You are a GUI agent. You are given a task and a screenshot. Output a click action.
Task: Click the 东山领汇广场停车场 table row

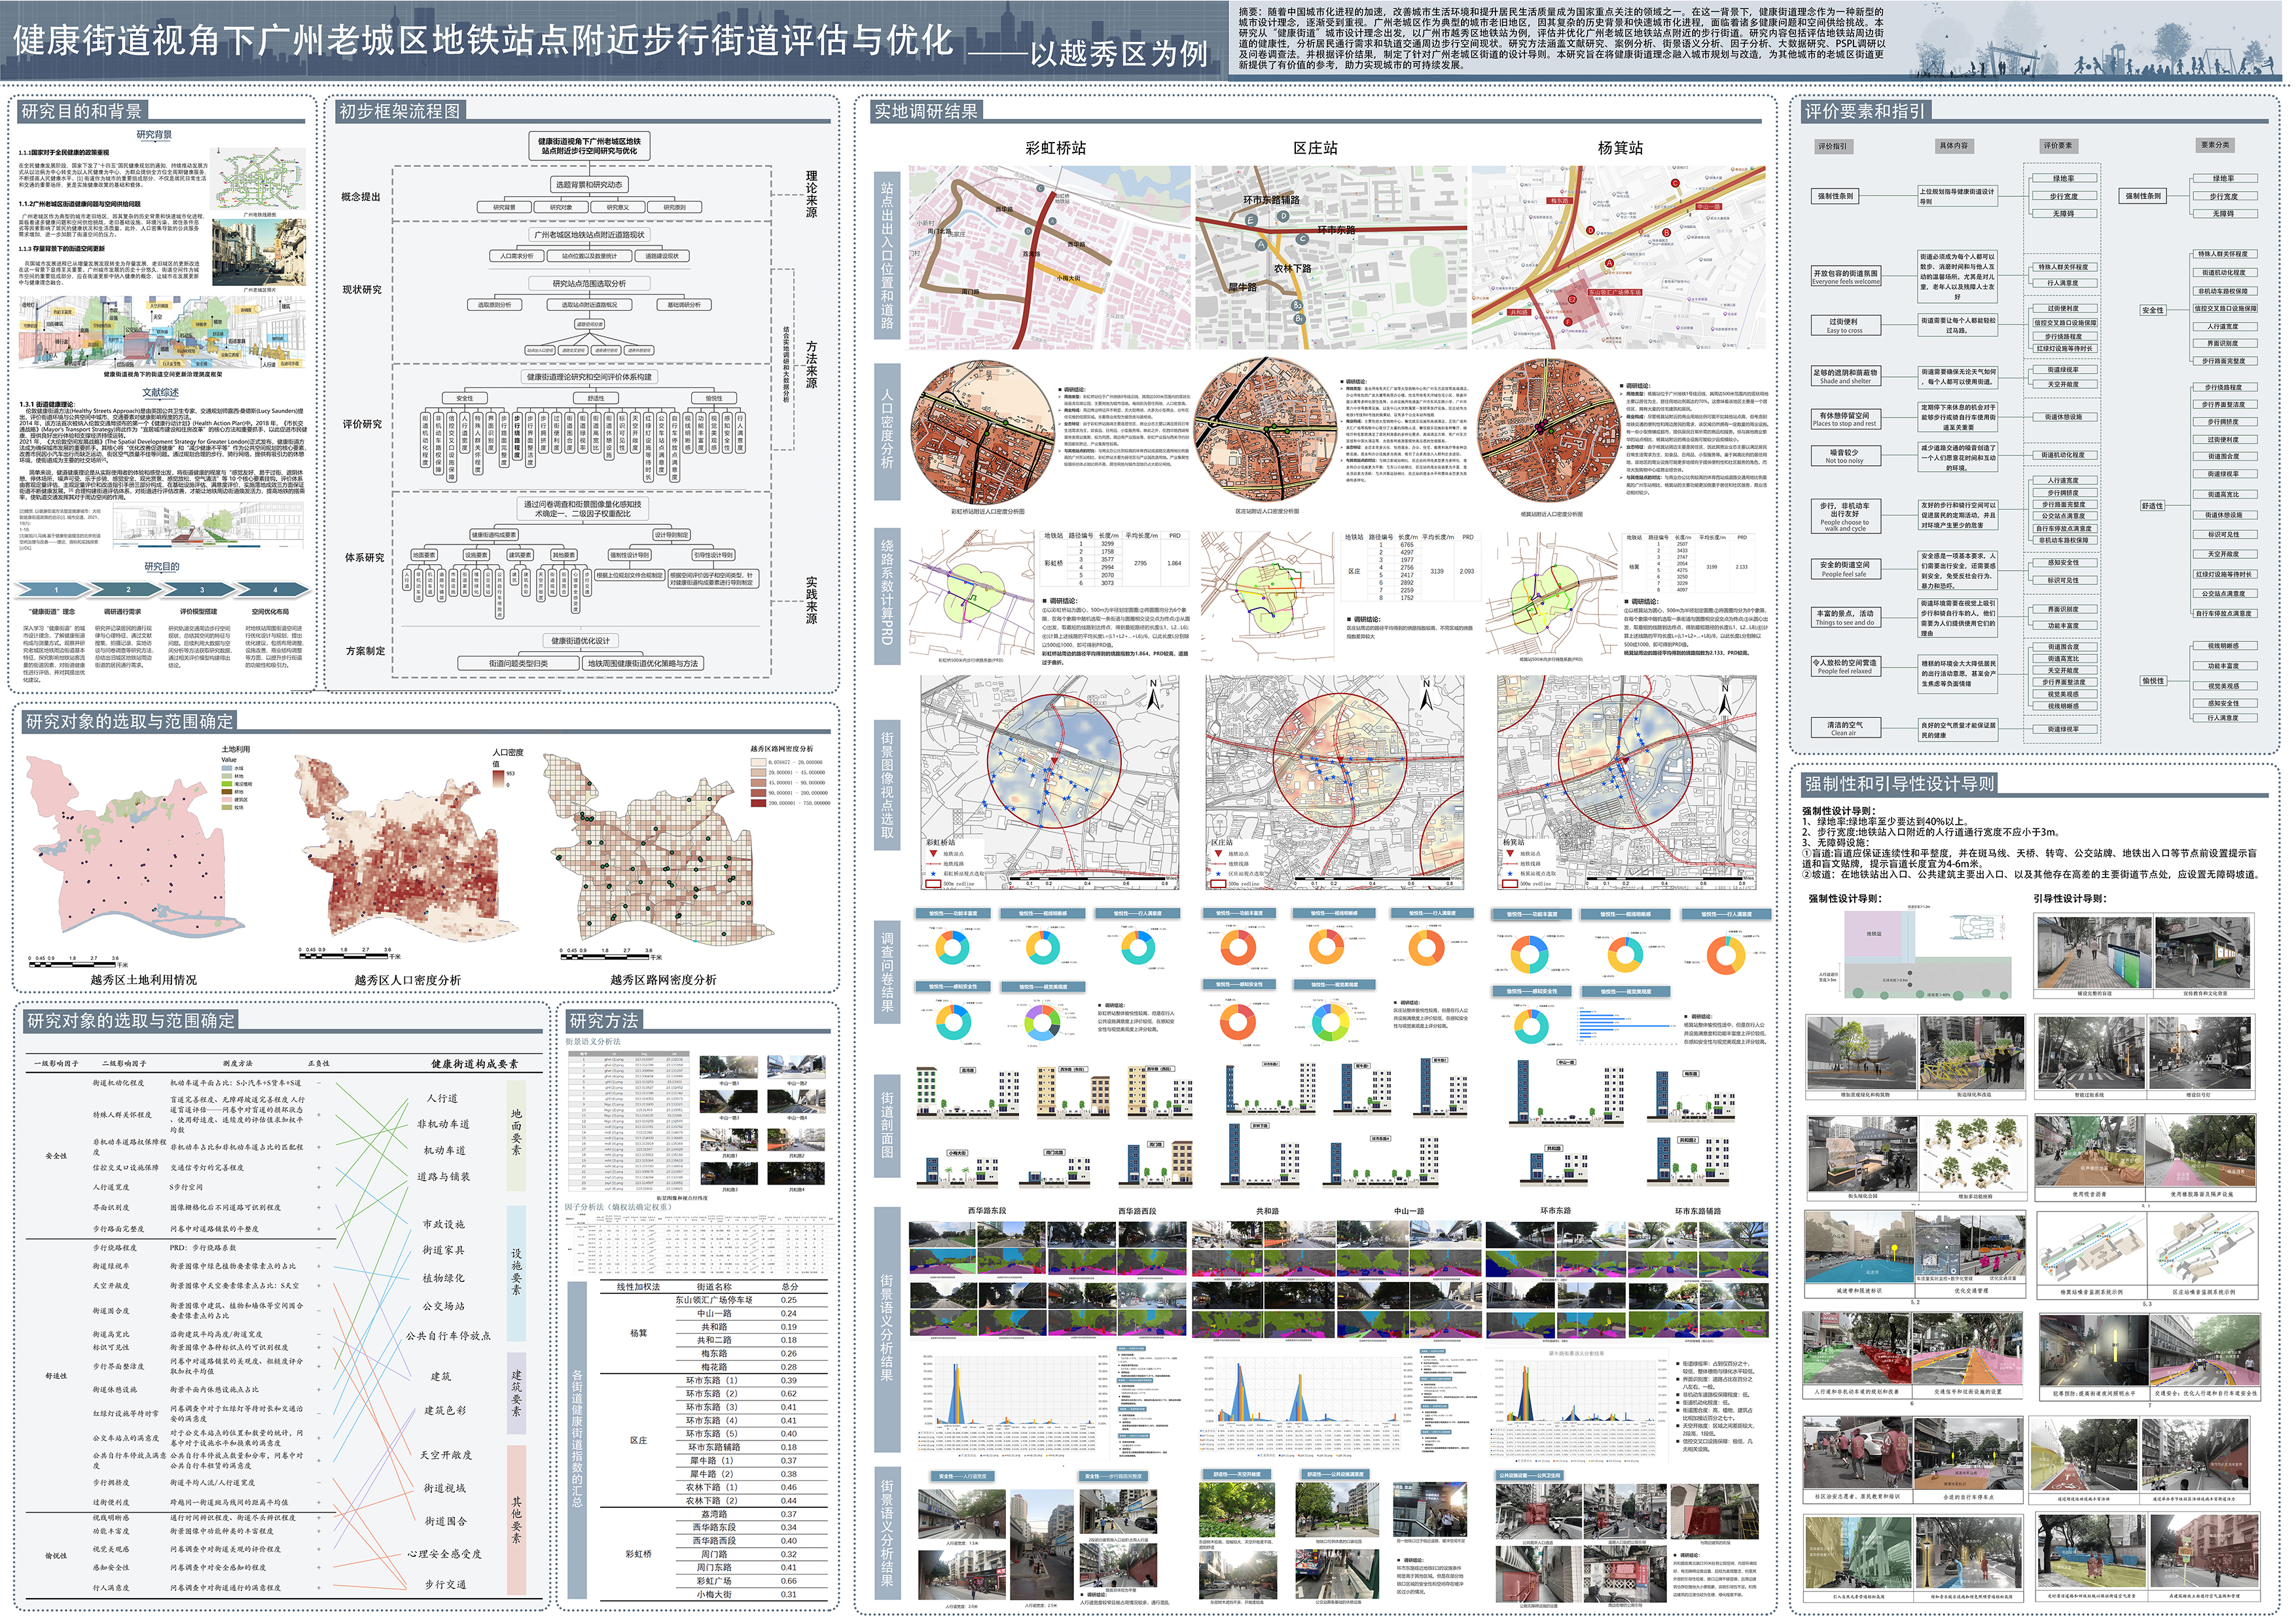(713, 1300)
